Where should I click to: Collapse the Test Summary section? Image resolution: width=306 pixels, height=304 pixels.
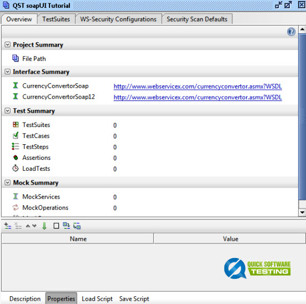(7, 111)
